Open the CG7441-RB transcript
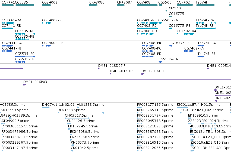 click(8, 28)
